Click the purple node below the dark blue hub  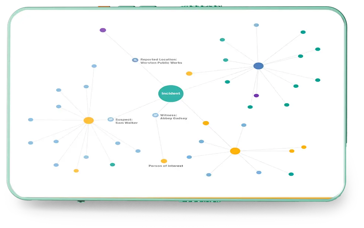click(x=256, y=96)
